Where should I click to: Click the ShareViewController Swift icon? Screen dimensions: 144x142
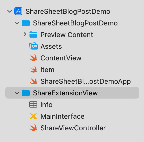[33, 128]
